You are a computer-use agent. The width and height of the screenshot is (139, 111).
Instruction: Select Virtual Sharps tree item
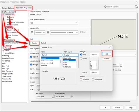[10, 53]
